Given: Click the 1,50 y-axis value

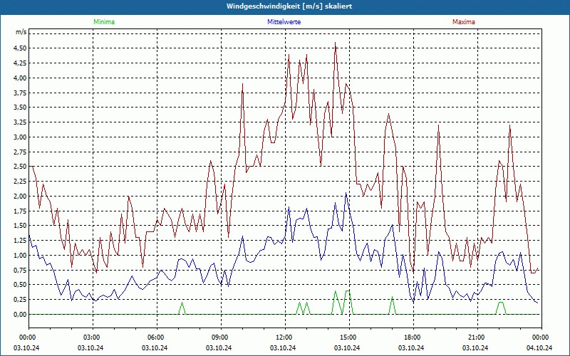Looking at the screenshot, I should [21, 226].
